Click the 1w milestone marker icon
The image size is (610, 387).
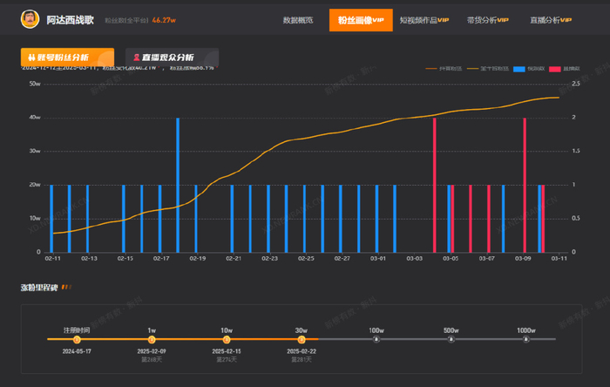coord(152,340)
